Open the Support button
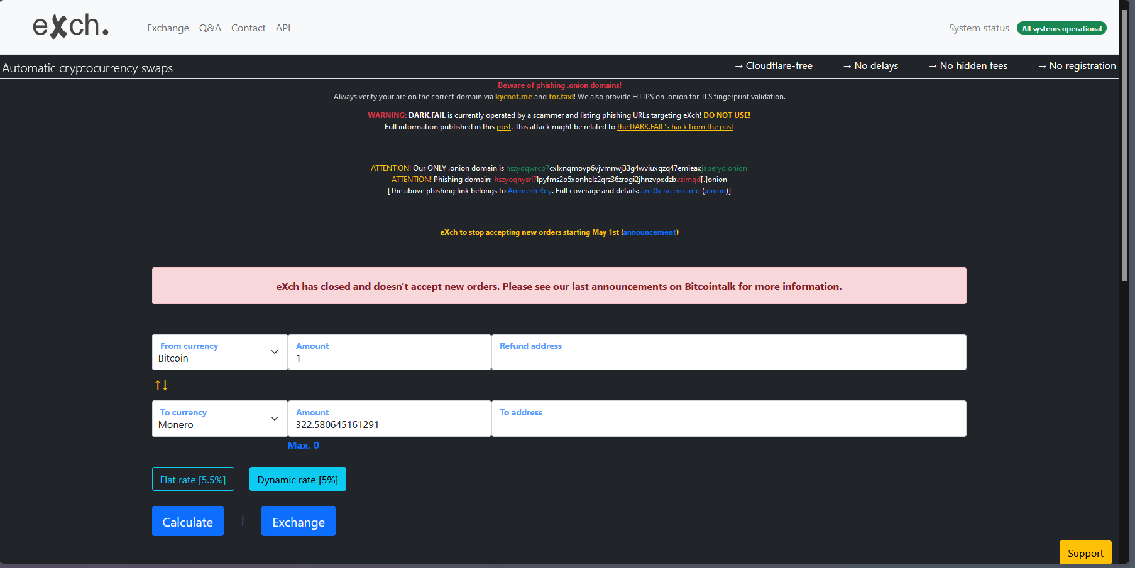 click(1085, 552)
